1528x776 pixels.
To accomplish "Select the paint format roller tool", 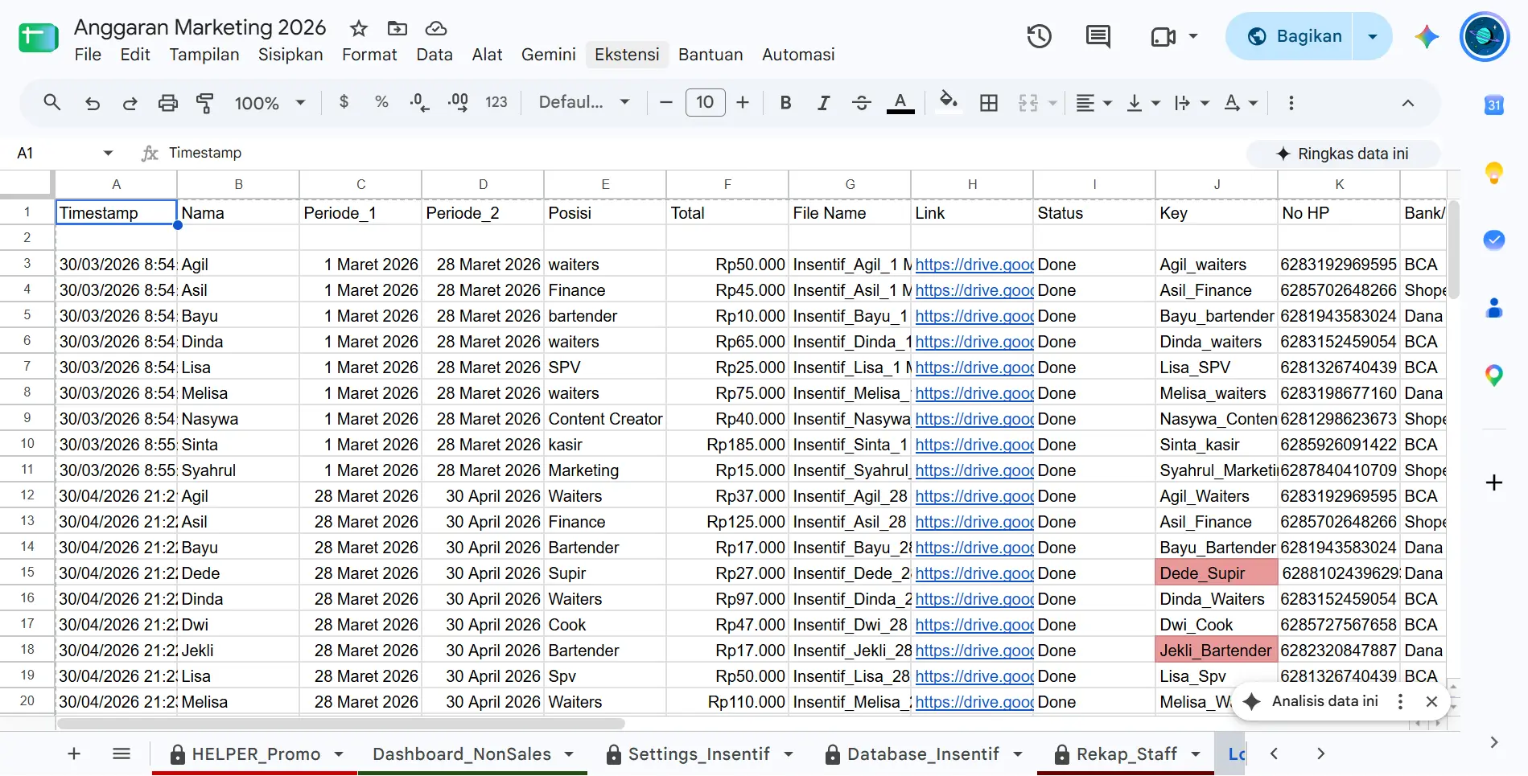I will click(x=205, y=103).
